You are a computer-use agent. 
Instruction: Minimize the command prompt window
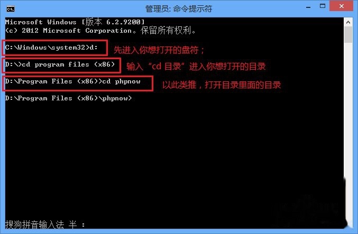pyautogui.click(x=308, y=7)
